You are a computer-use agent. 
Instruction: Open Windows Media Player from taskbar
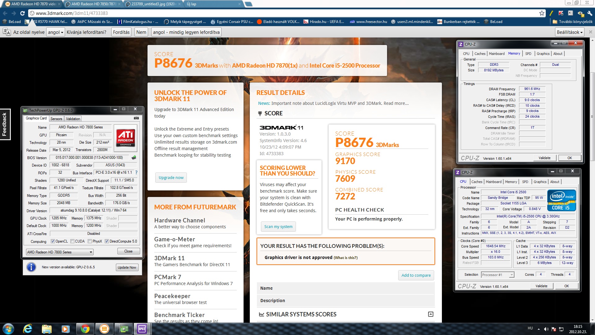click(65, 329)
